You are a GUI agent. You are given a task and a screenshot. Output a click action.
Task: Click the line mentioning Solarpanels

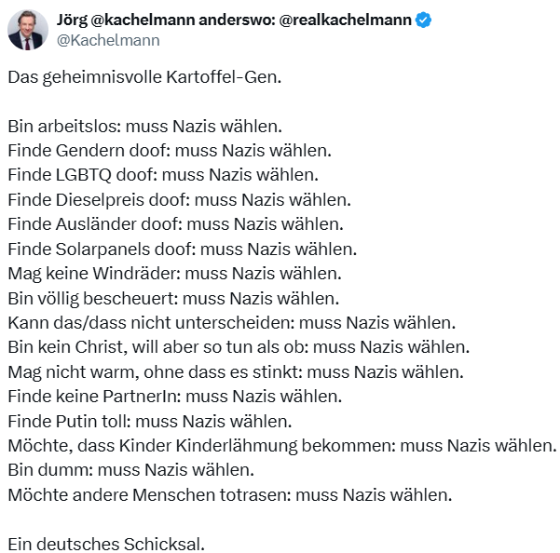coord(183,249)
